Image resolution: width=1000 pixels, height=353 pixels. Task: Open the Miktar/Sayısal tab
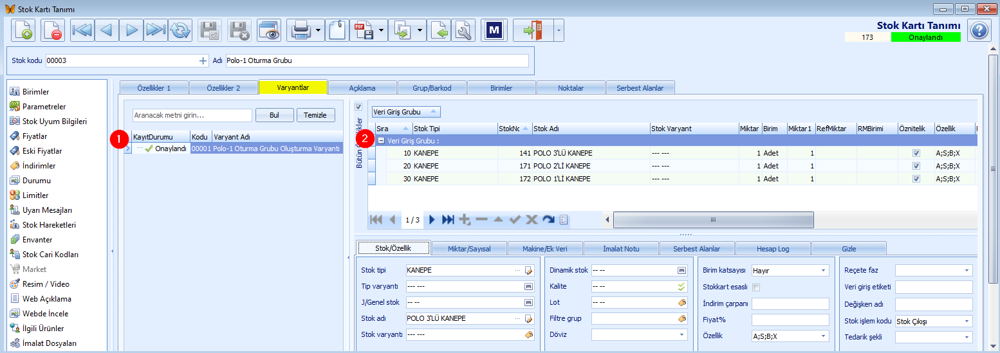469,248
